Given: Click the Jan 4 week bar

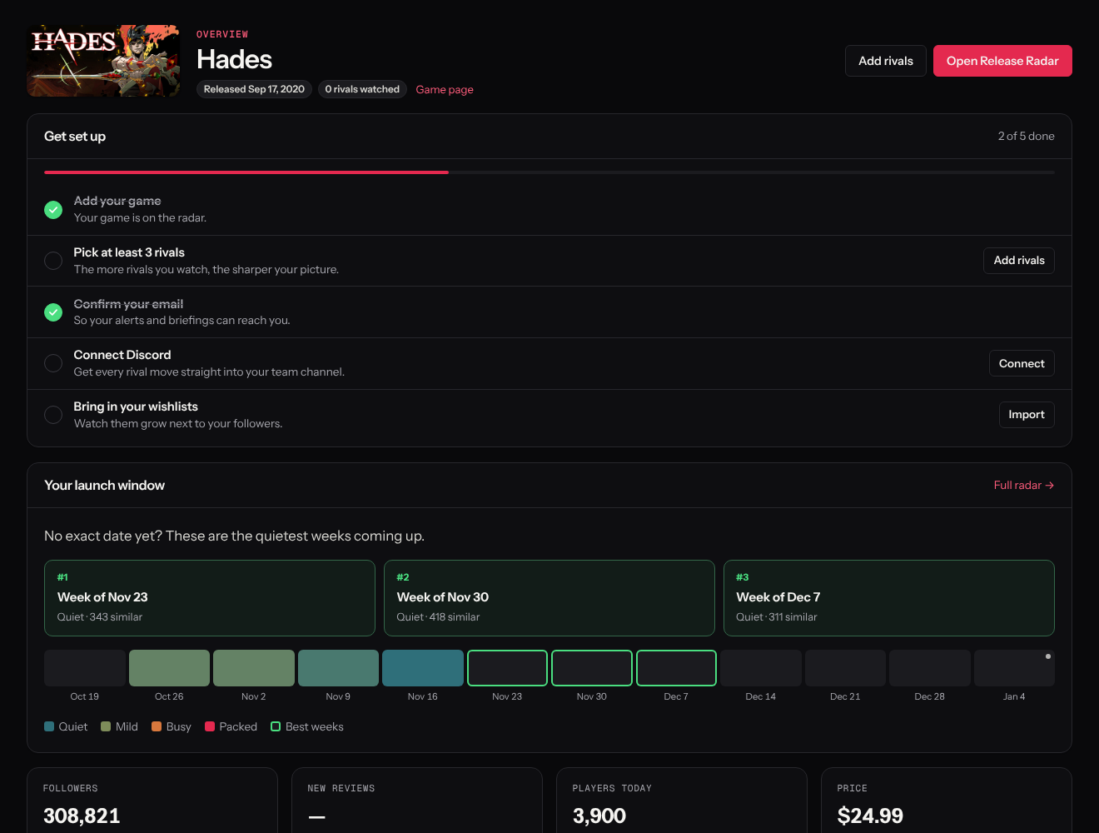Looking at the screenshot, I should coord(1014,668).
